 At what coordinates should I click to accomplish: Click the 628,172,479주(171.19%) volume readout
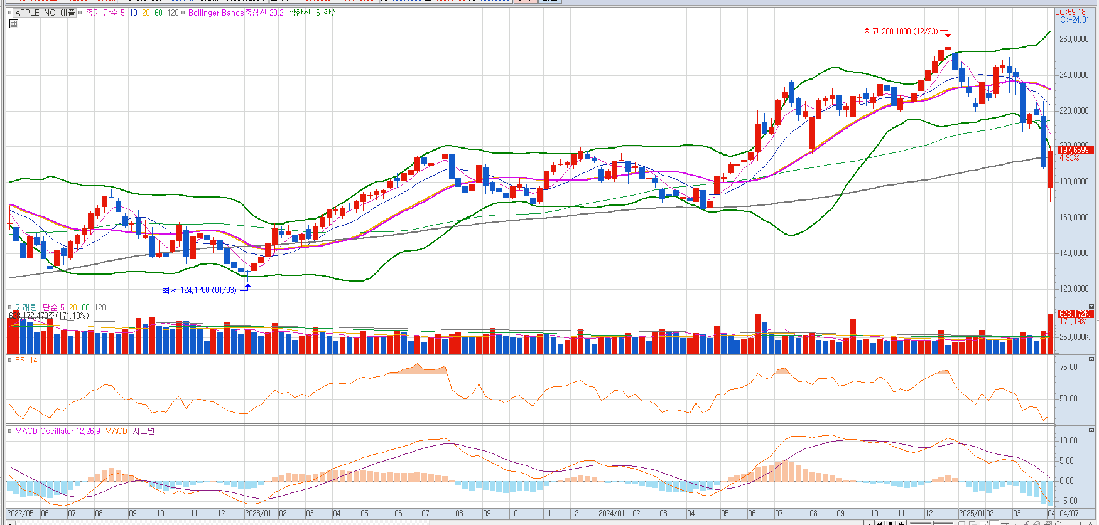tap(50, 316)
